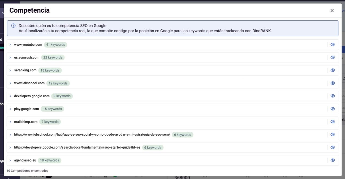Toggle eye icon for es.semrush.com row
The height and width of the screenshot is (179, 345).
tap(333, 57)
